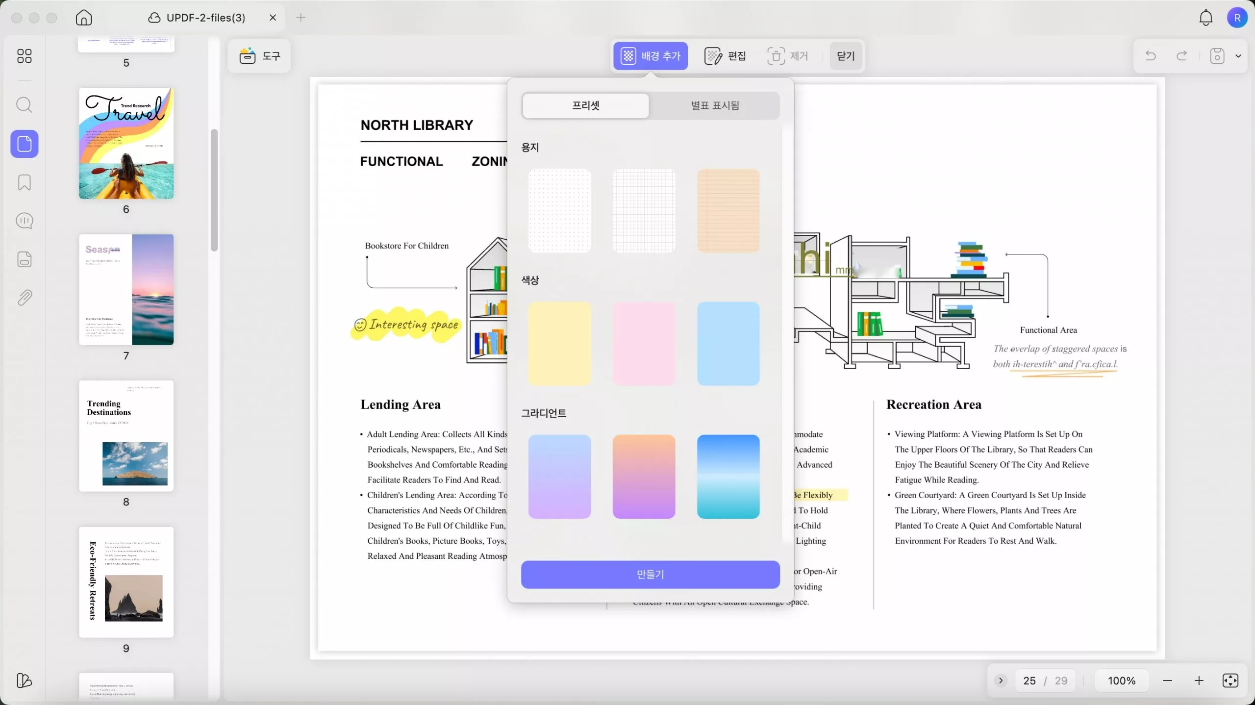Screen dimensions: 1255x705
Task: Click the fit-to-screen icon at bottom right
Action: pyautogui.click(x=1230, y=680)
